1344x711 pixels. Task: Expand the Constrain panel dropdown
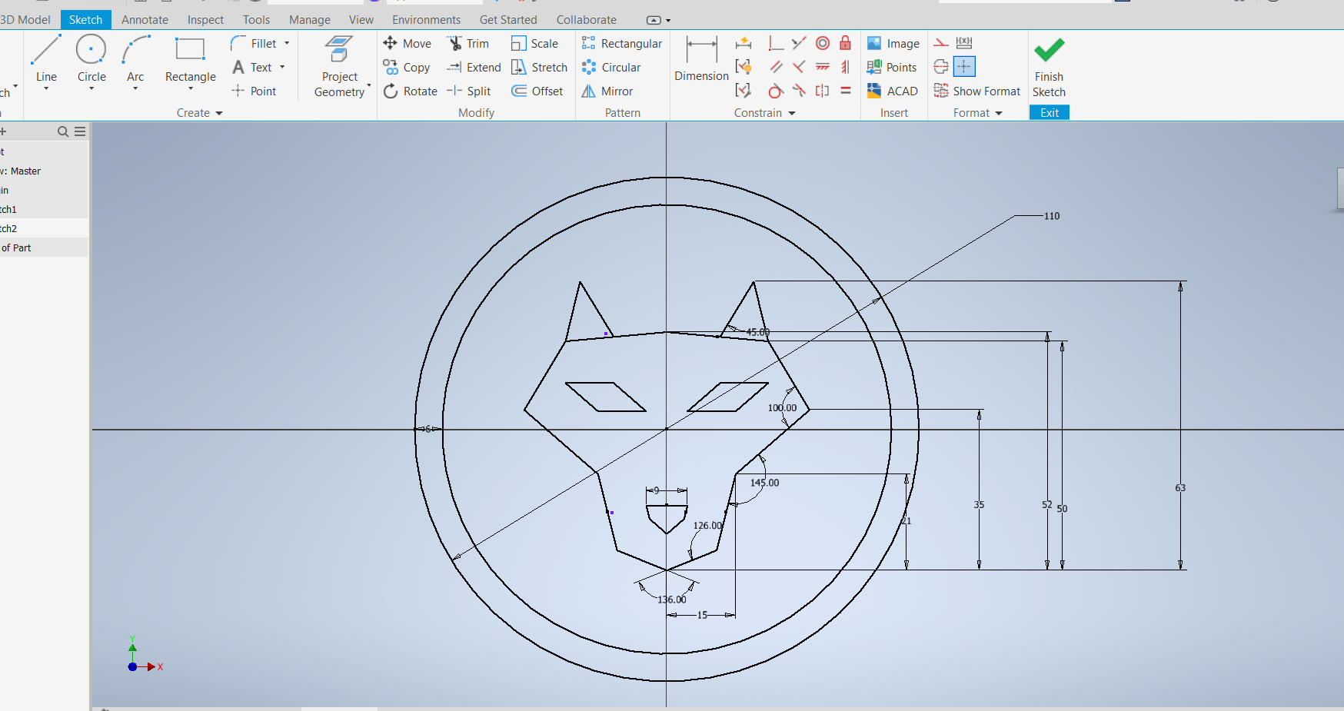tap(792, 114)
